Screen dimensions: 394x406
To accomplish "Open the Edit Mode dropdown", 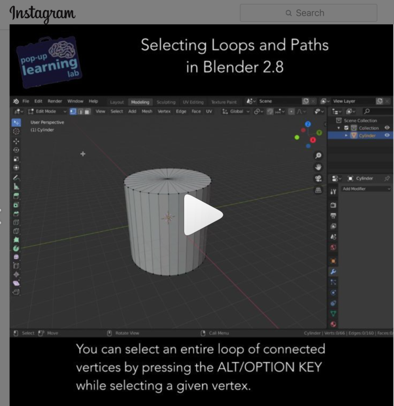I will tap(47, 111).
